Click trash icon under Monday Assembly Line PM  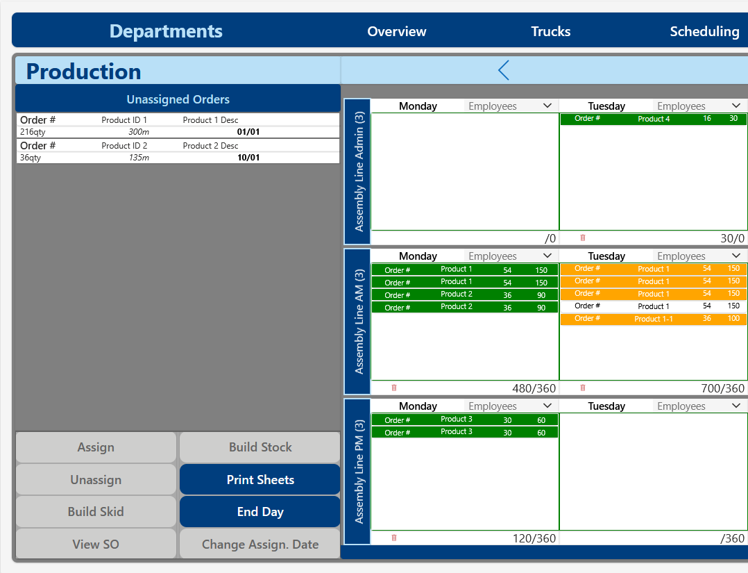tap(394, 538)
